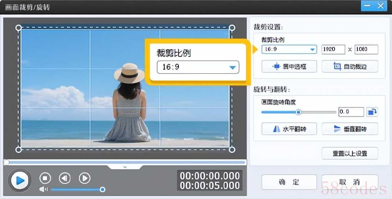
Task: Flip vertically with 垂直翻转
Action: 350,129
